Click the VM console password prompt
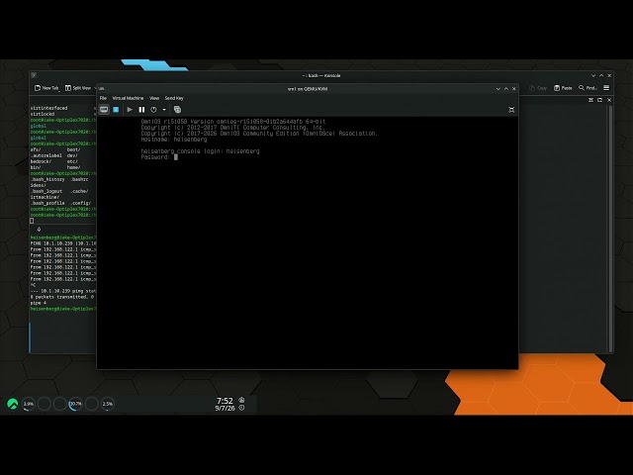The image size is (633, 475). coord(159,157)
